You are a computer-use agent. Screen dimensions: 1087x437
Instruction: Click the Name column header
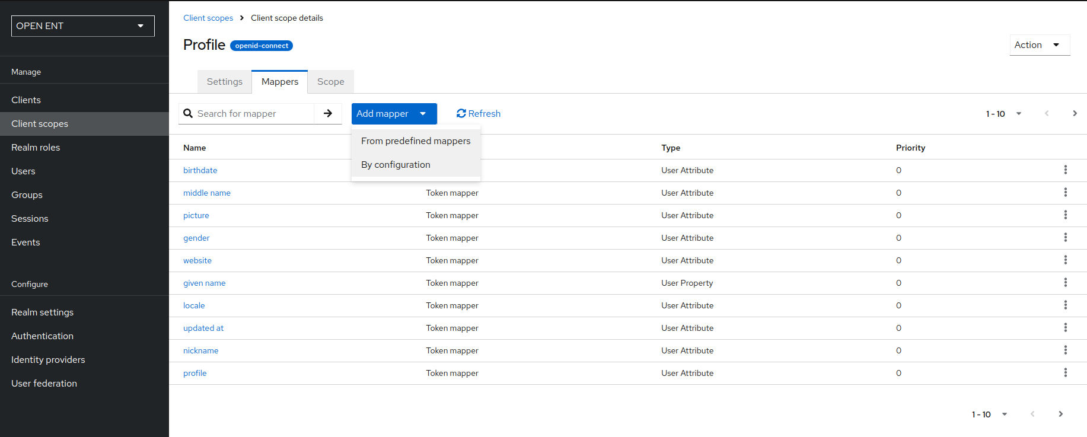195,148
